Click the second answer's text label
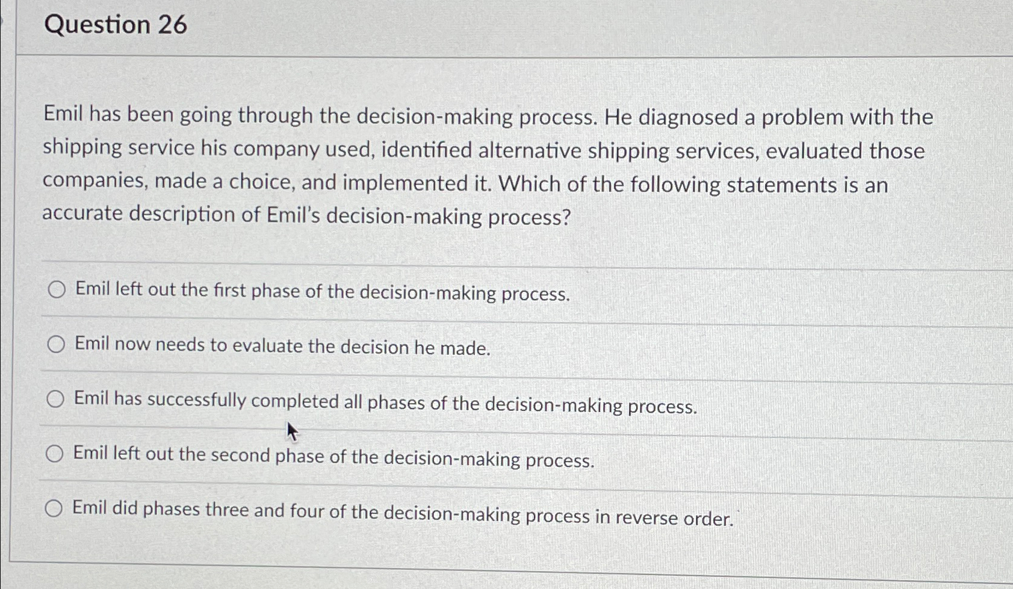1013x589 pixels. click(282, 347)
